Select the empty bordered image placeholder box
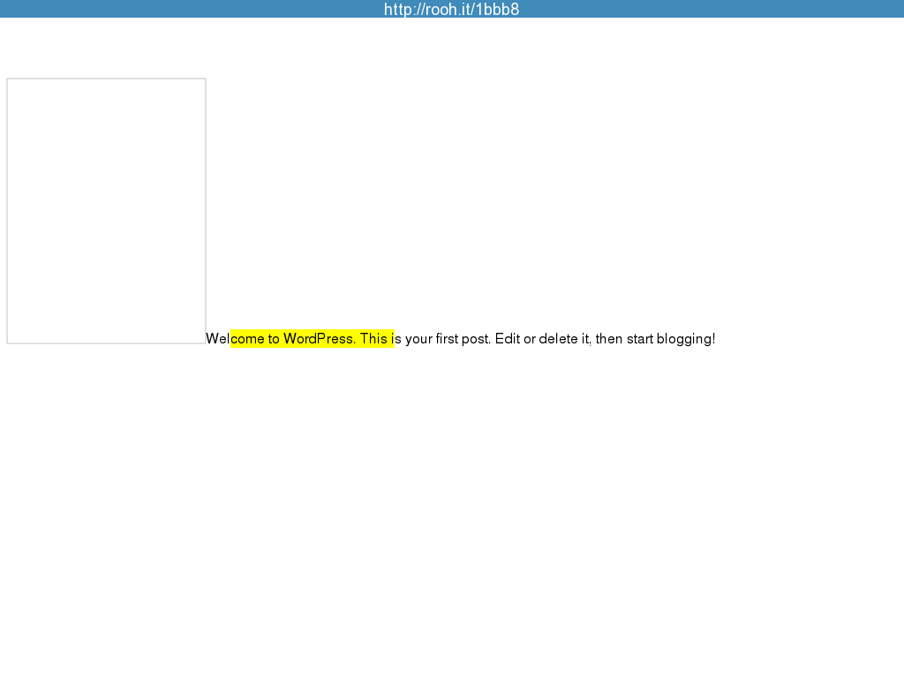This screenshot has width=904, height=678. (106, 210)
